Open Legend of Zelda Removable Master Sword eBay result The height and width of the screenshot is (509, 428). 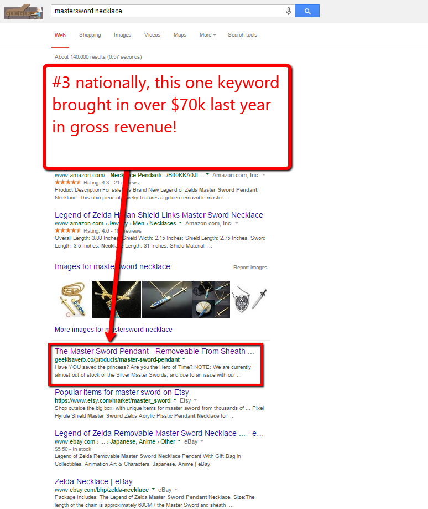pos(159,433)
